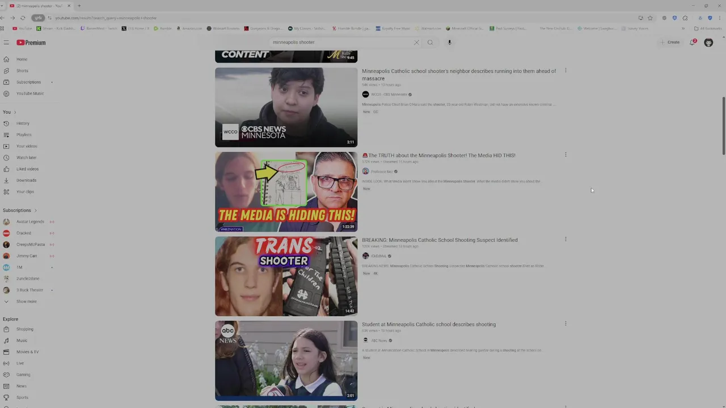Screen dimensions: 726x408
Task: Open the Create button
Action: [x=669, y=42]
